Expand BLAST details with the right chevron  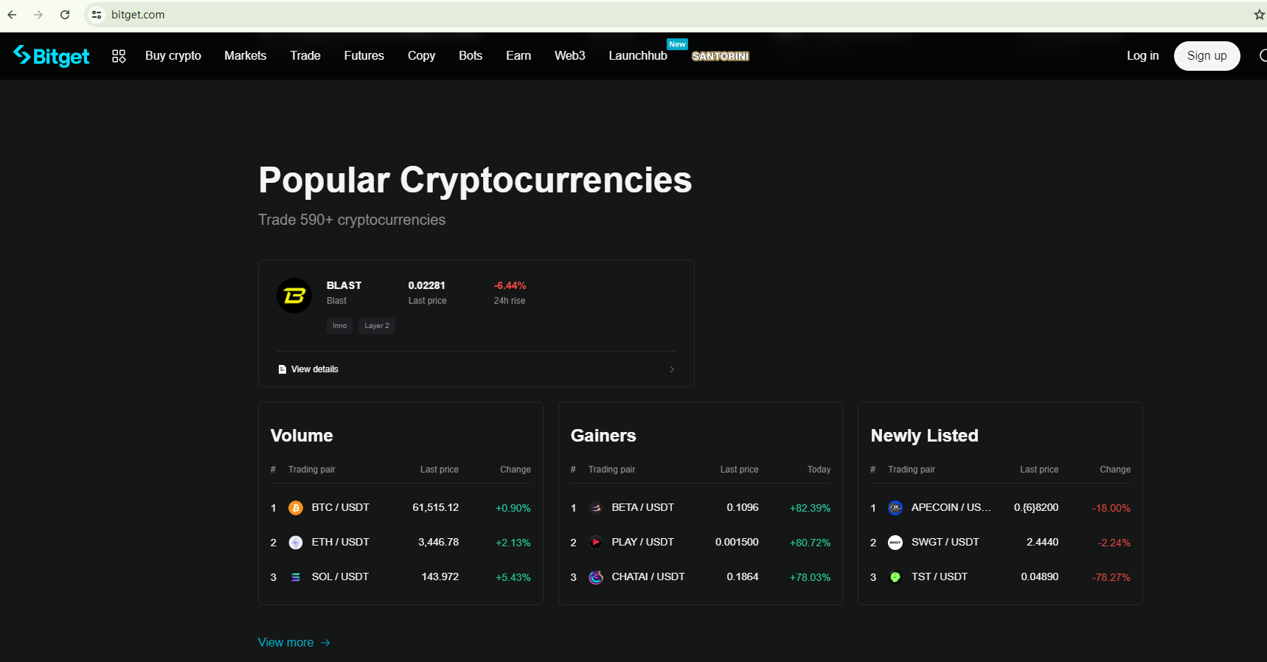672,369
